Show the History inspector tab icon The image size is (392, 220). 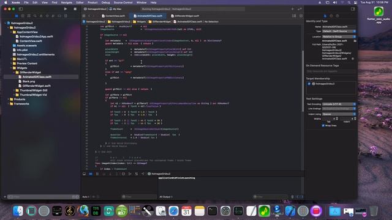click(331, 16)
